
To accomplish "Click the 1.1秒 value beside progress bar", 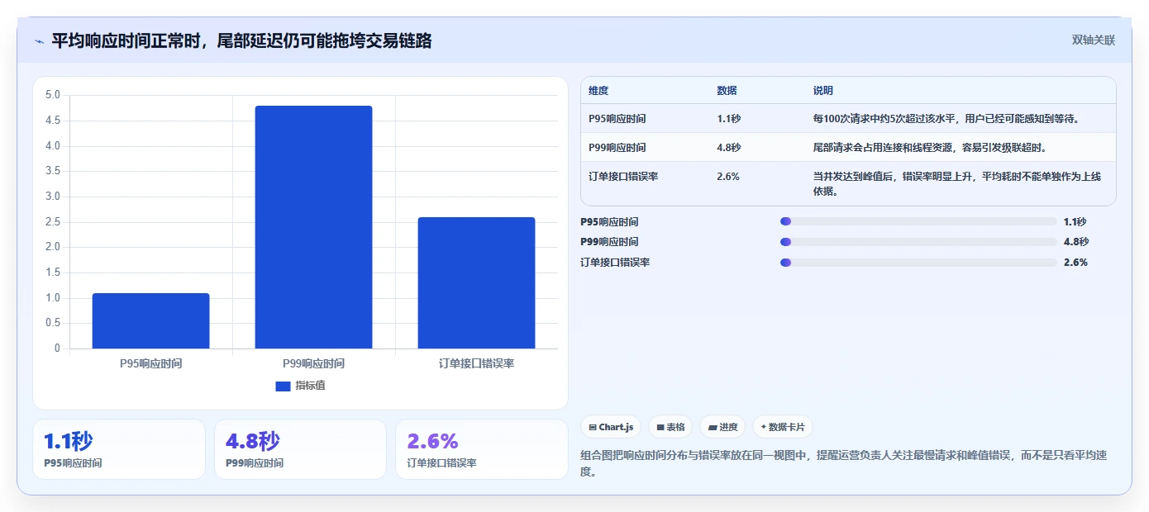I will [x=1075, y=221].
